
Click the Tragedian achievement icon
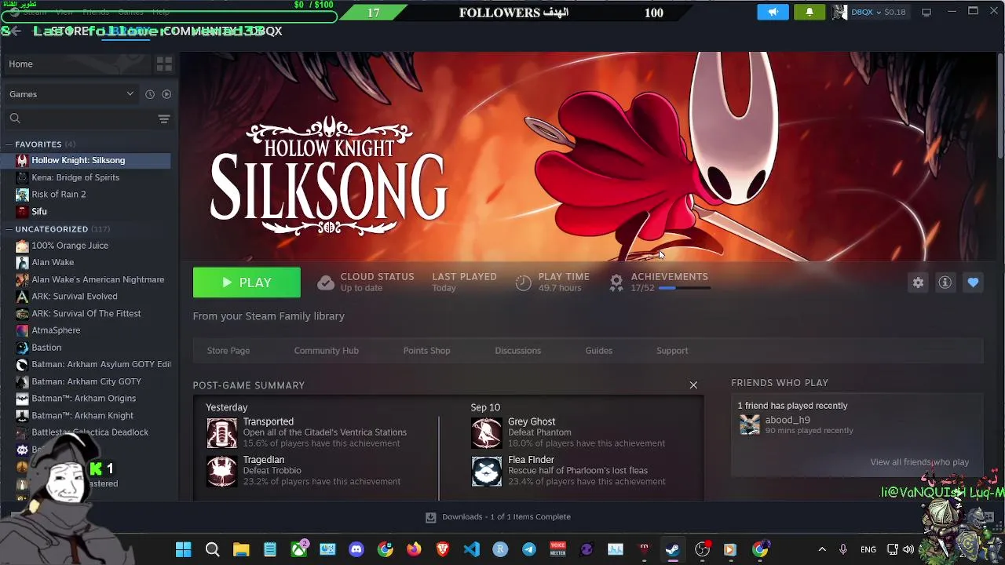click(x=221, y=472)
